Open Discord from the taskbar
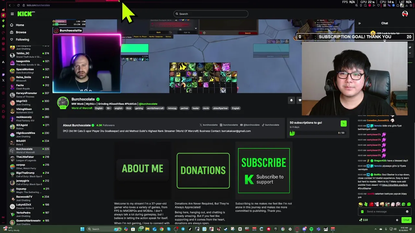 (x=304, y=229)
